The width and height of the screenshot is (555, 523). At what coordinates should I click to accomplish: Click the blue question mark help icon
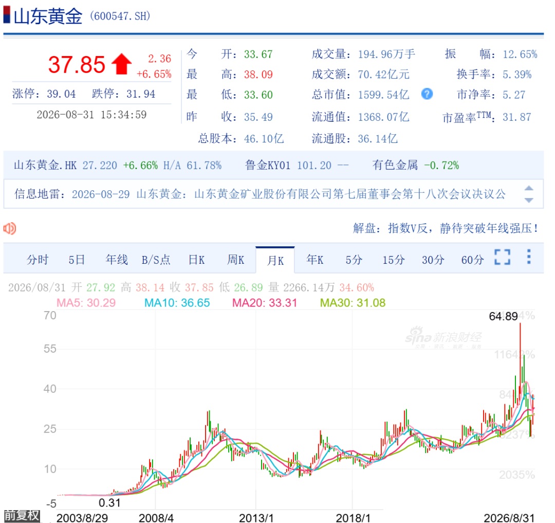coord(427,94)
